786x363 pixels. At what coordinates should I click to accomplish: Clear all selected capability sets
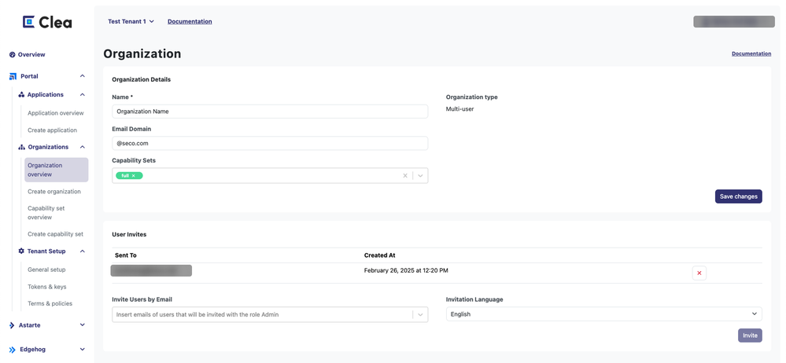[405, 176]
